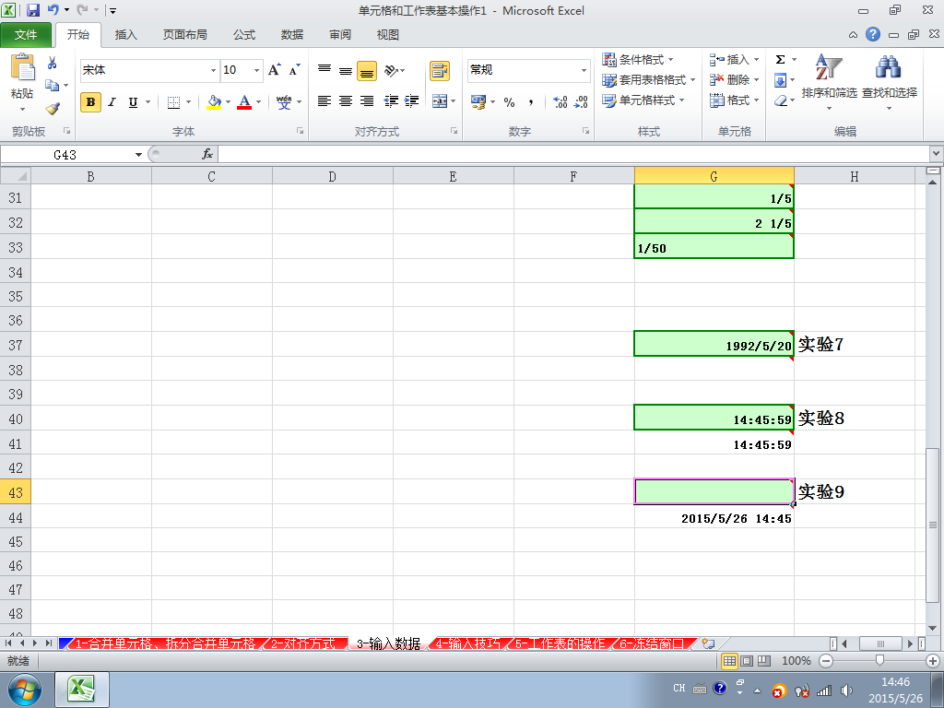944x708 pixels.
Task: Switch to the 公式 ribbon tab
Action: 244,35
